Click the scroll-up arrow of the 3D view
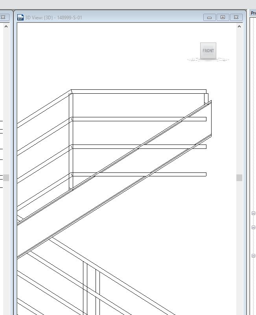 click(x=239, y=26)
